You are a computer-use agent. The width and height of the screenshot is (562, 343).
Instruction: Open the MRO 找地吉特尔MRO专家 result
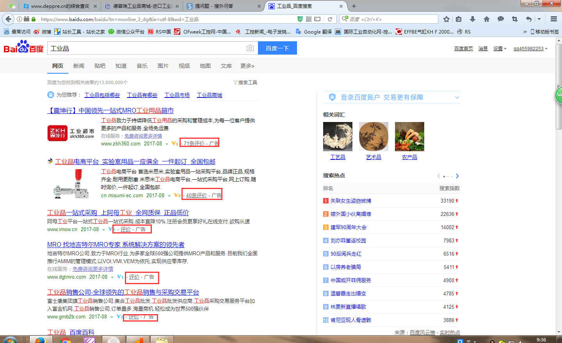coord(116,245)
